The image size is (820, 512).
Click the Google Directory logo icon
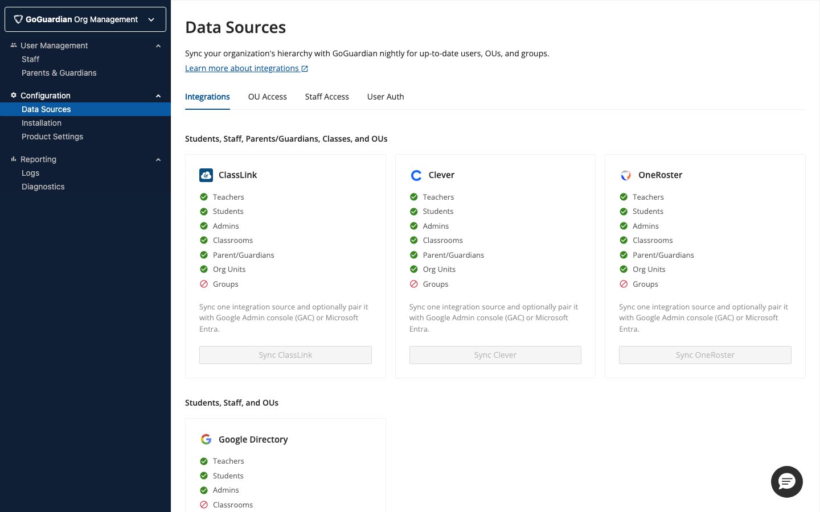[x=206, y=439]
